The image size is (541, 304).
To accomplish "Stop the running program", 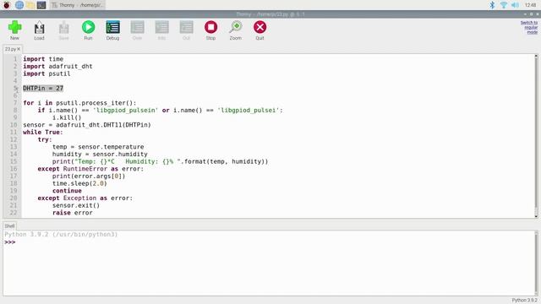I will 210,30.
